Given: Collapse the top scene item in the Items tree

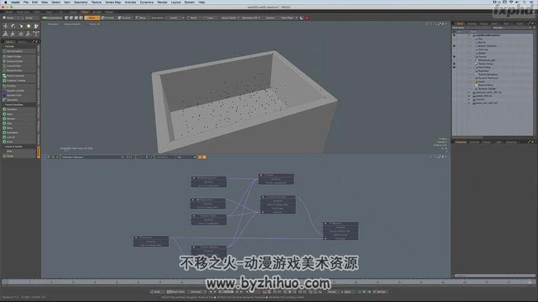Looking at the screenshot, I should 469,35.
